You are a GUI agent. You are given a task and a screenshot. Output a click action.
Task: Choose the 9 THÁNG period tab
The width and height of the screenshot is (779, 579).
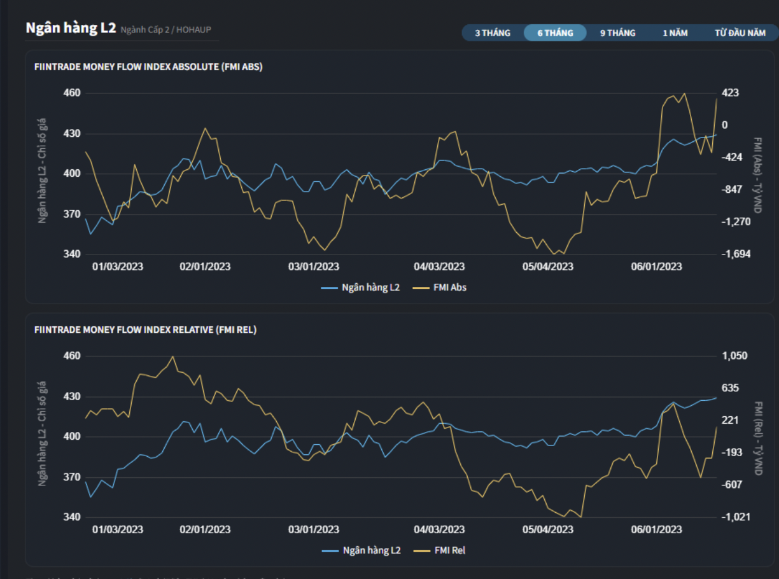pos(617,33)
